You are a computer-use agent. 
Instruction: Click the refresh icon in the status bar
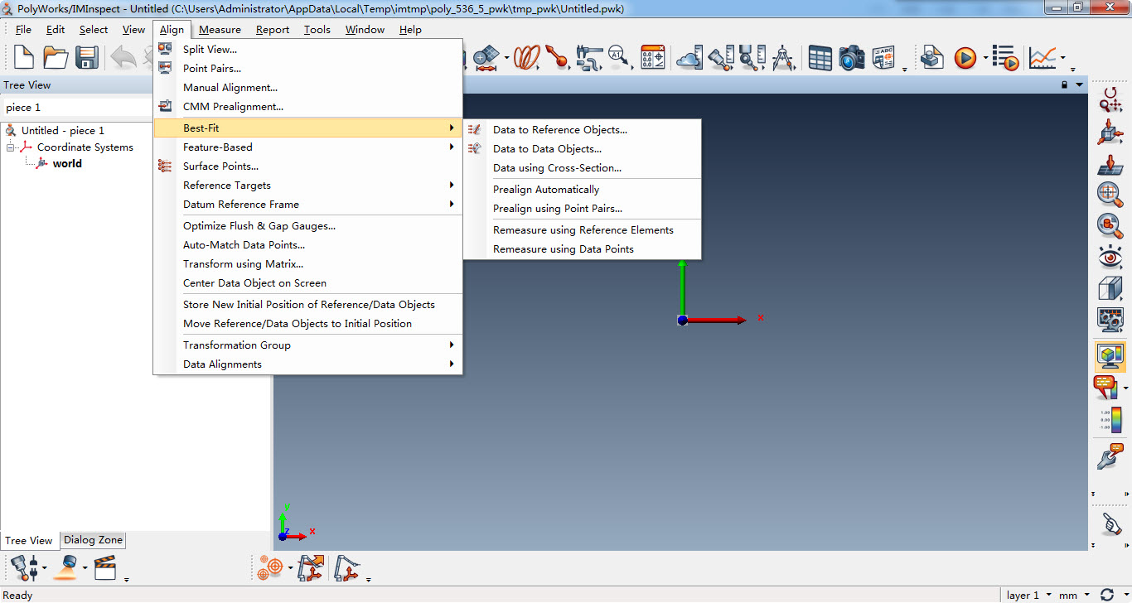point(1107,595)
